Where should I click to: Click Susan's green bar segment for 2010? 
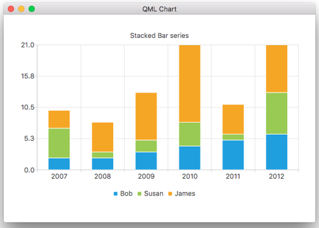click(190, 134)
